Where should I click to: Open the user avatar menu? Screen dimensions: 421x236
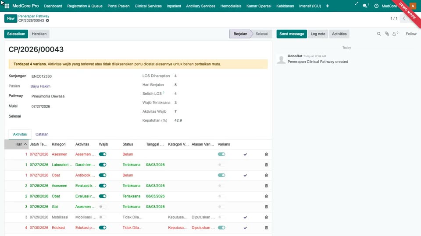(413, 6)
